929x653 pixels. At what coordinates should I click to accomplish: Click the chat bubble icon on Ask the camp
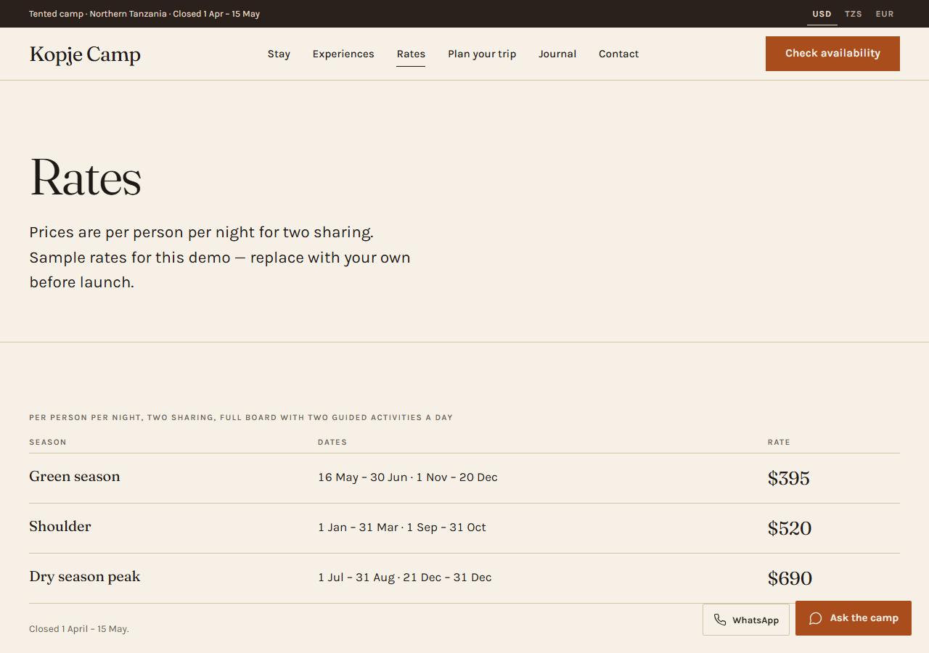(x=816, y=618)
